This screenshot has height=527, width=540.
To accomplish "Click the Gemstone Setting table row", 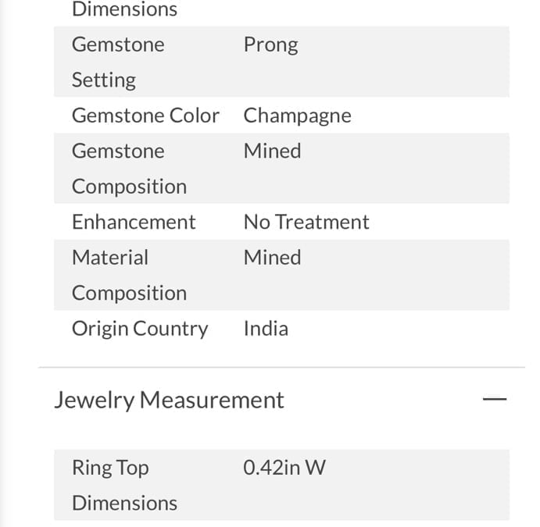I will coord(281,62).
